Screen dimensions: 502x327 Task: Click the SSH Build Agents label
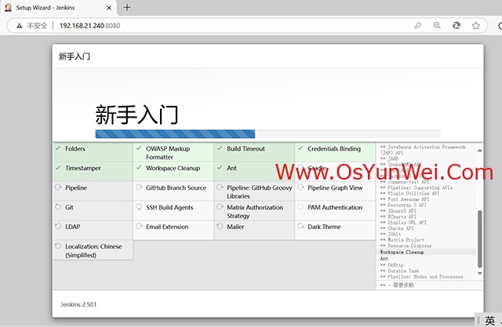pyautogui.click(x=169, y=207)
